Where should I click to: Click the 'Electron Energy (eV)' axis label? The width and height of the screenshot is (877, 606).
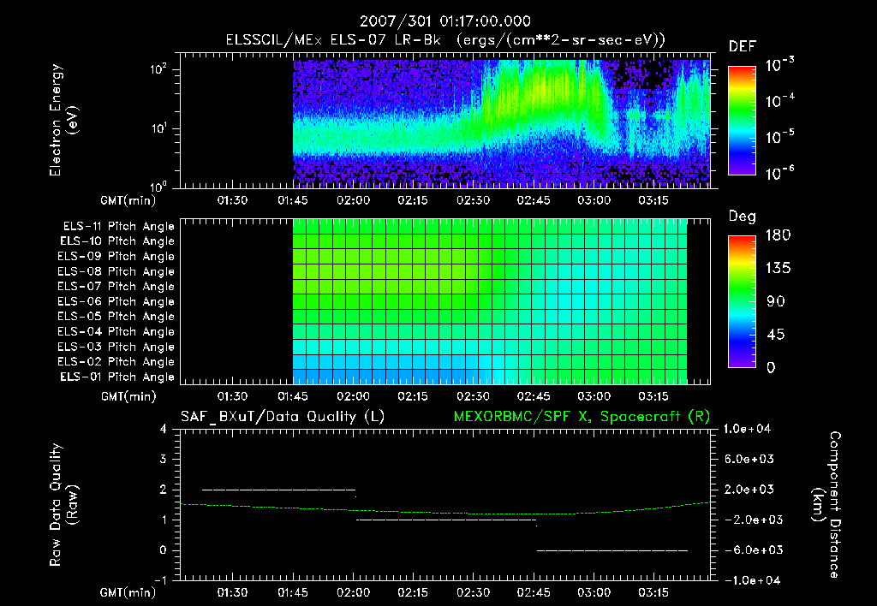point(63,120)
